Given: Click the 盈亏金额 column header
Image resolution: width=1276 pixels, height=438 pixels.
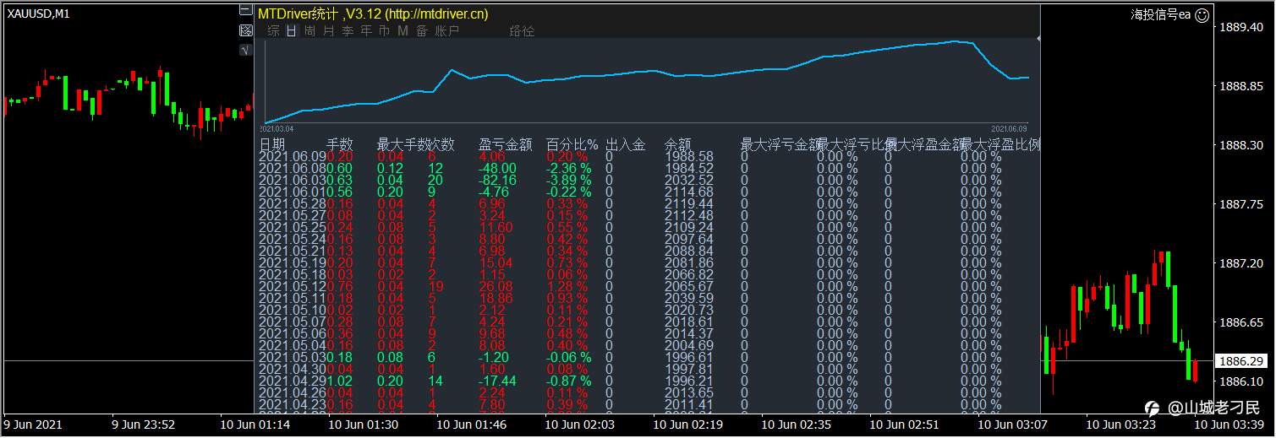Looking at the screenshot, I should coord(506,144).
